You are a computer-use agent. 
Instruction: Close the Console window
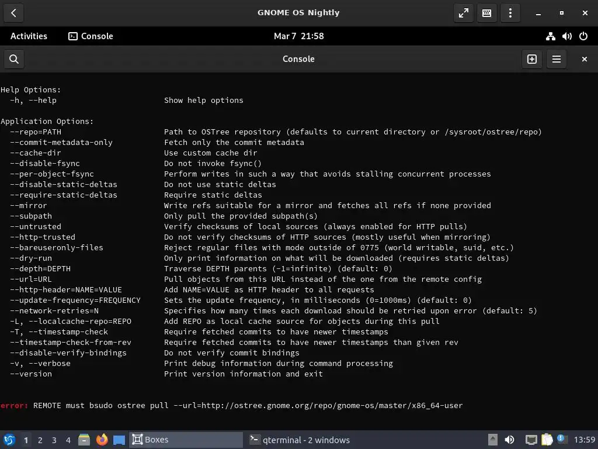(584, 59)
